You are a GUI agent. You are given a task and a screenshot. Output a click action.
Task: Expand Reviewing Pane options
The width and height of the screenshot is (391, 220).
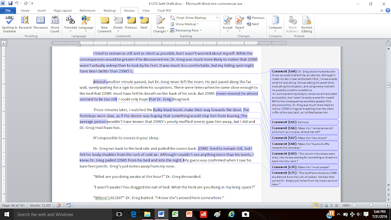186,30
